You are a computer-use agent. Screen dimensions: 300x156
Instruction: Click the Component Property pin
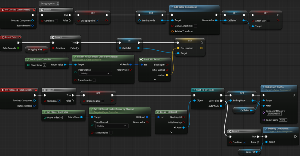coord(264,113)
